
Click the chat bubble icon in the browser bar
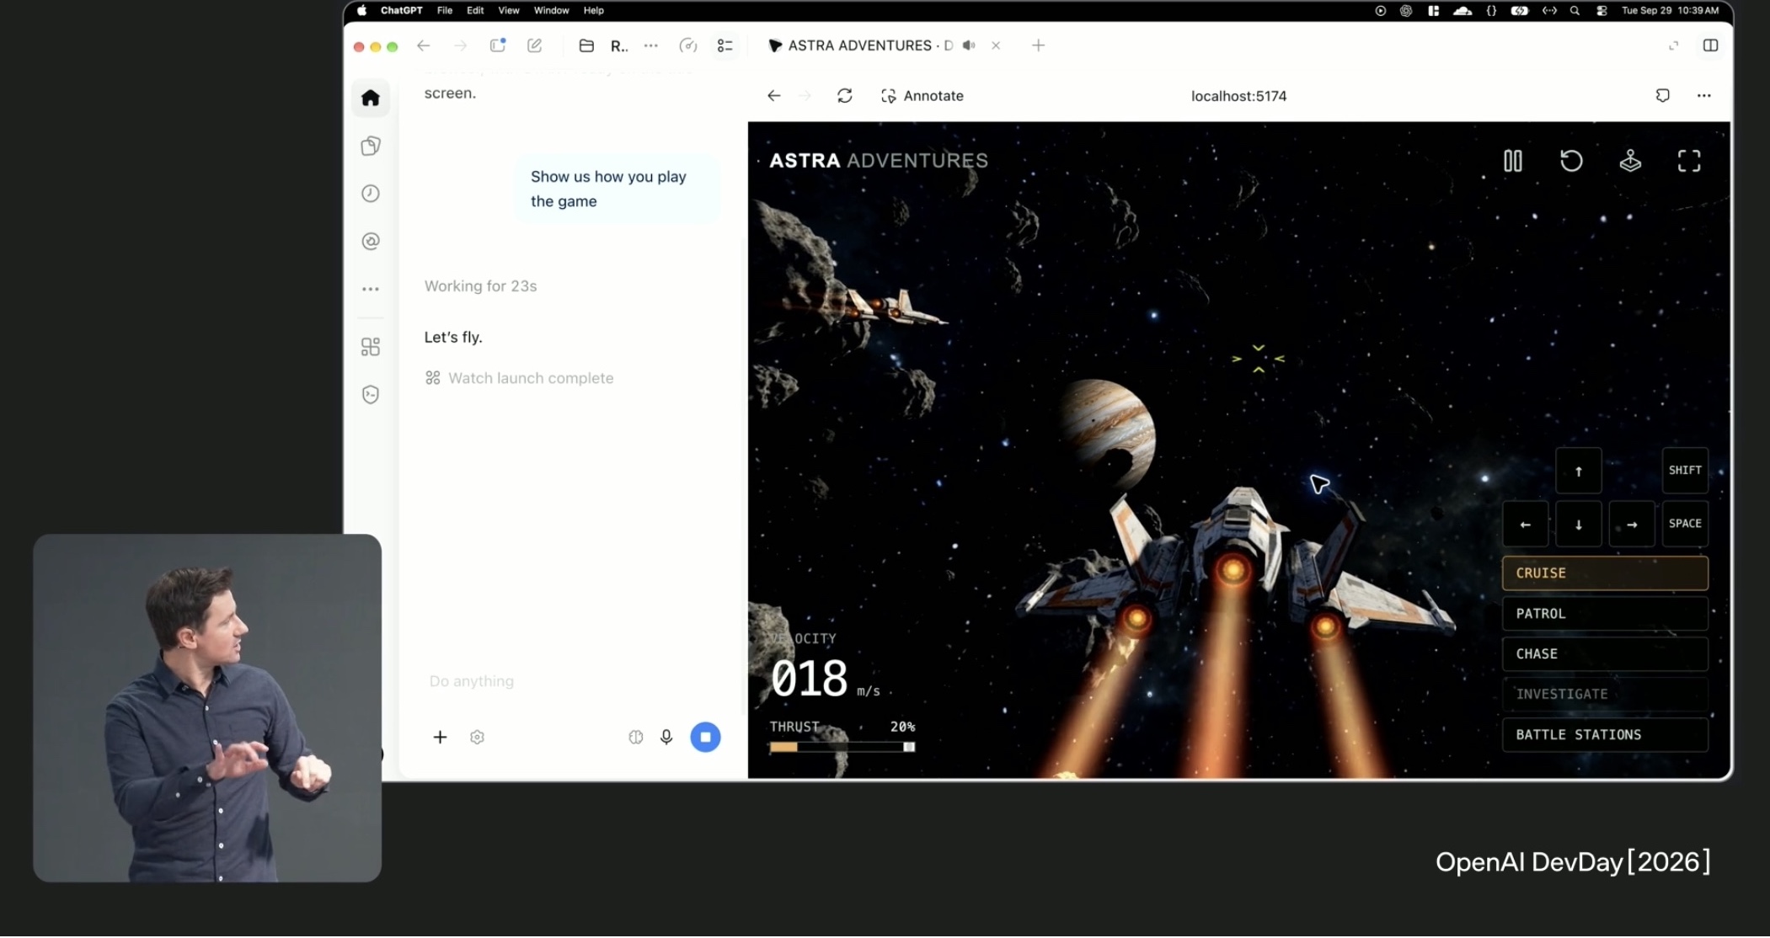coord(1662,96)
